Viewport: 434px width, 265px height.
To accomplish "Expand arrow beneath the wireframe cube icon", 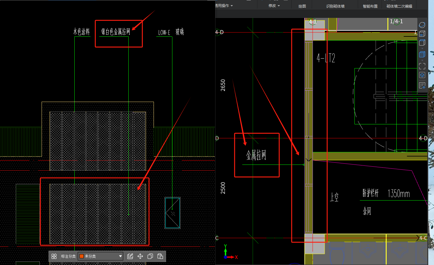I will (x=422, y=48).
